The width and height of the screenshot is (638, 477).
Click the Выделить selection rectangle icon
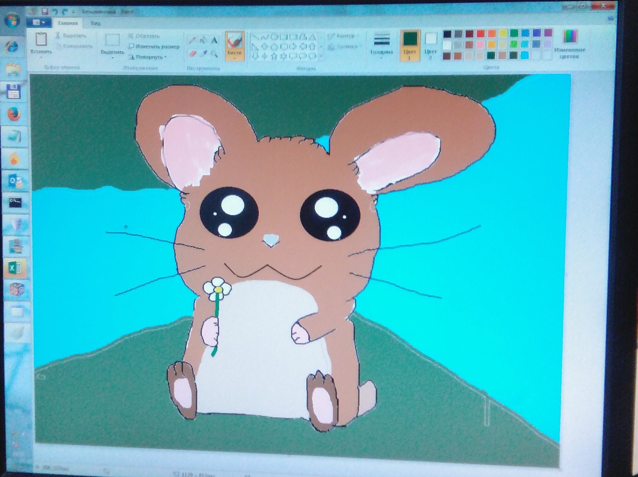tap(112, 39)
